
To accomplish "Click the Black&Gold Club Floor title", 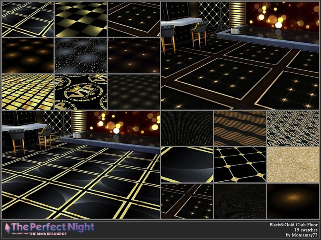I will point(294,225).
